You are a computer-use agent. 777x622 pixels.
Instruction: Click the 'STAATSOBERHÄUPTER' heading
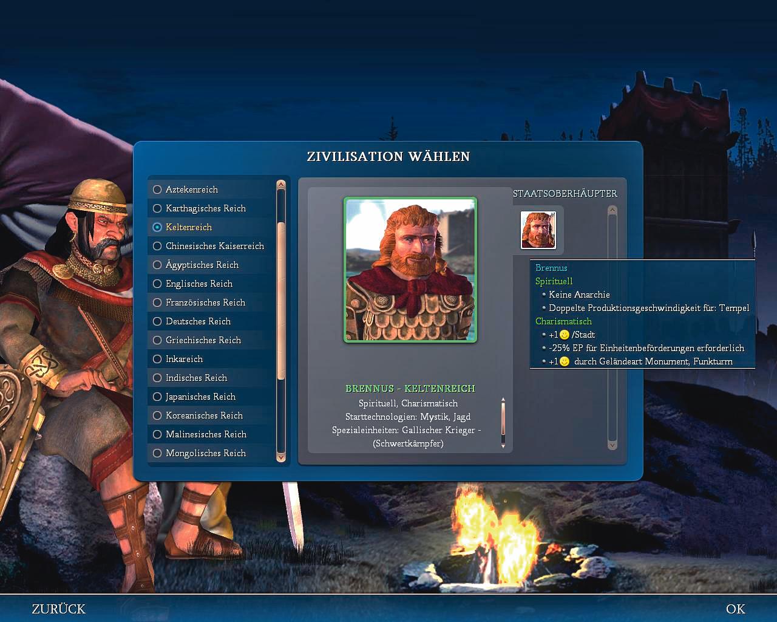(x=565, y=193)
